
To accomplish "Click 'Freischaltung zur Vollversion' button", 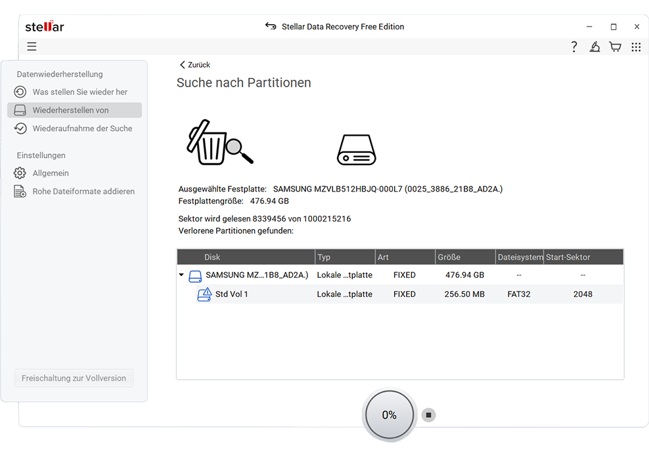I will [x=74, y=378].
